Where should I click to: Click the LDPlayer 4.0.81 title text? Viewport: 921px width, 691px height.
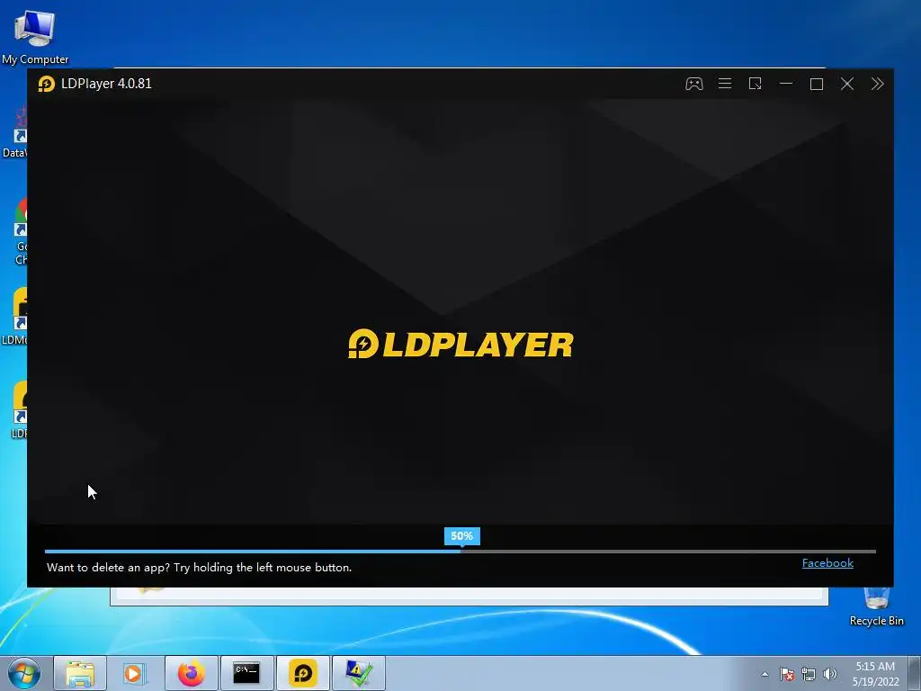(106, 84)
